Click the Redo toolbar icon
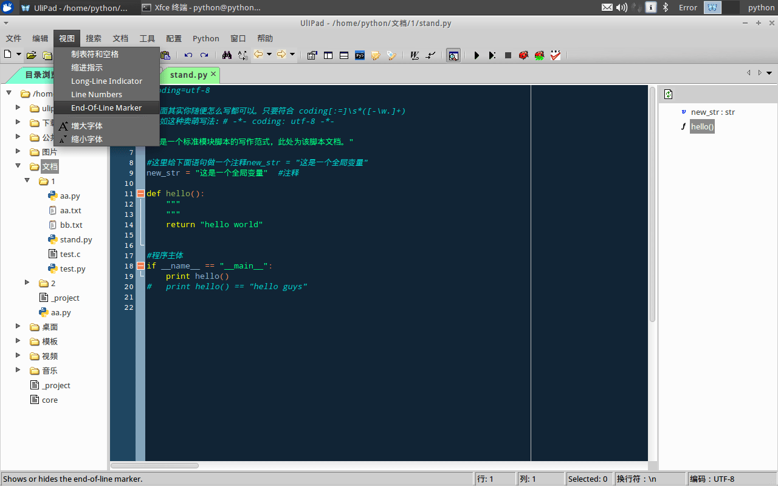This screenshot has height=486, width=778. (x=204, y=55)
